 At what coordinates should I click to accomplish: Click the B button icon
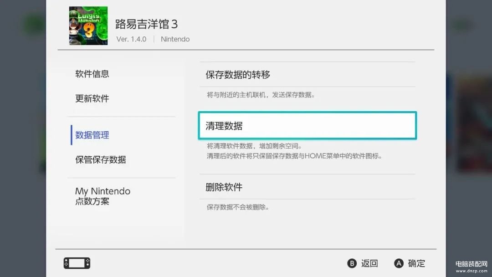point(352,263)
